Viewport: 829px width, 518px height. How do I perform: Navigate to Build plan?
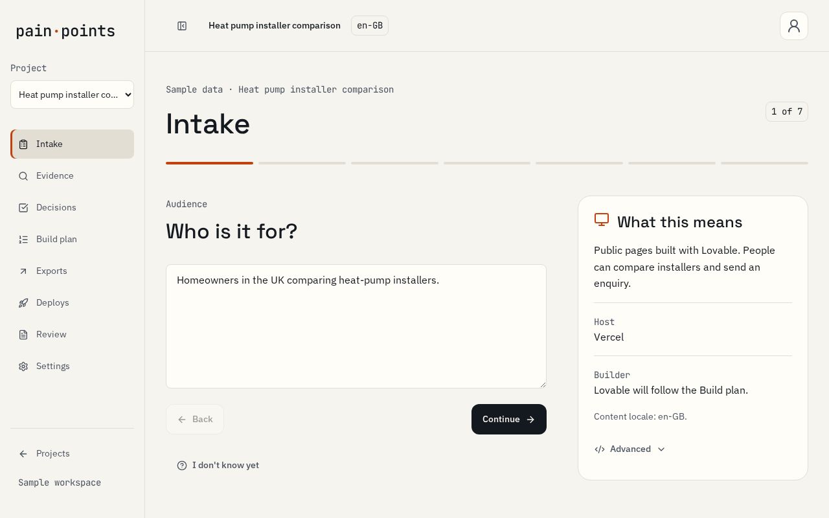(72, 240)
